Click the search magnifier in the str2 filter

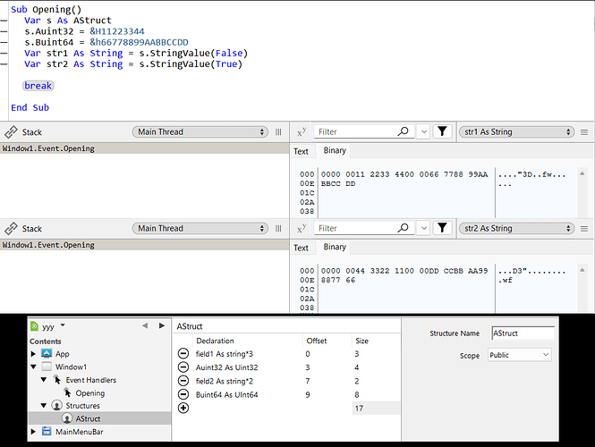point(403,228)
